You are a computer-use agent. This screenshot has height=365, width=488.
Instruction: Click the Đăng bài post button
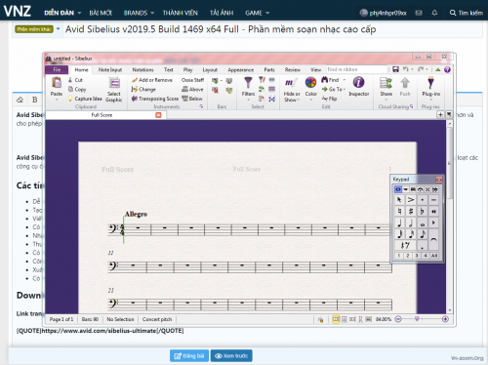(189, 355)
